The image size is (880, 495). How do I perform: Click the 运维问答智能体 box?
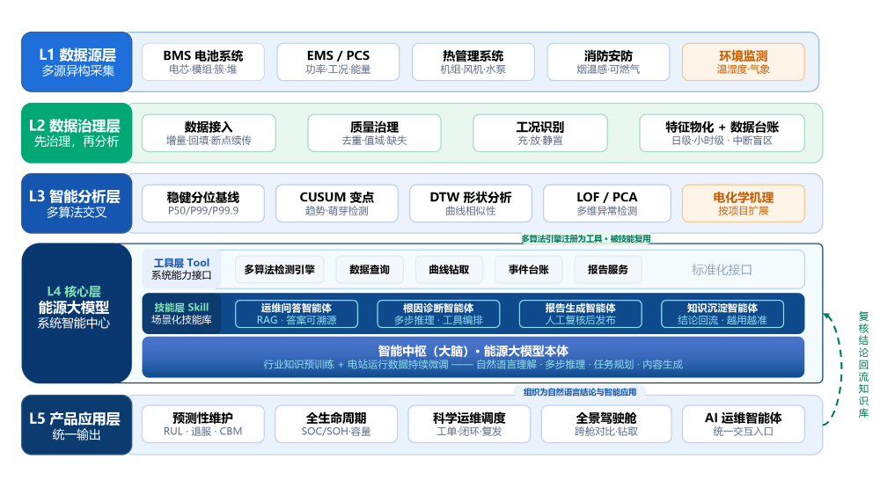click(297, 314)
